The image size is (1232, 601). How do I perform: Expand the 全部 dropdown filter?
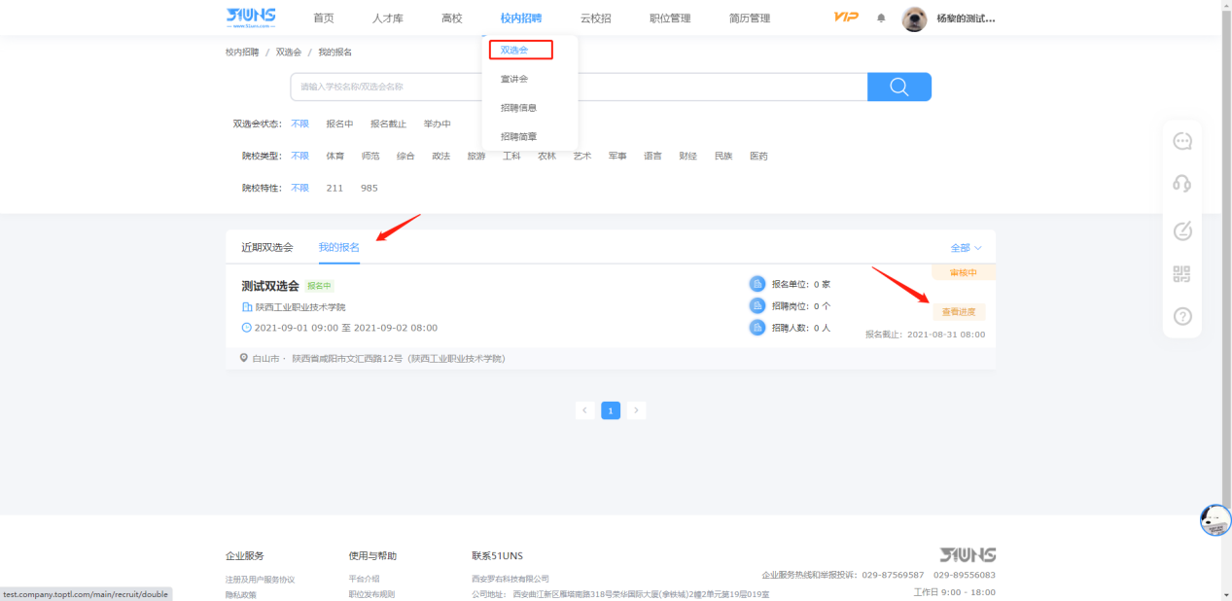(x=966, y=248)
